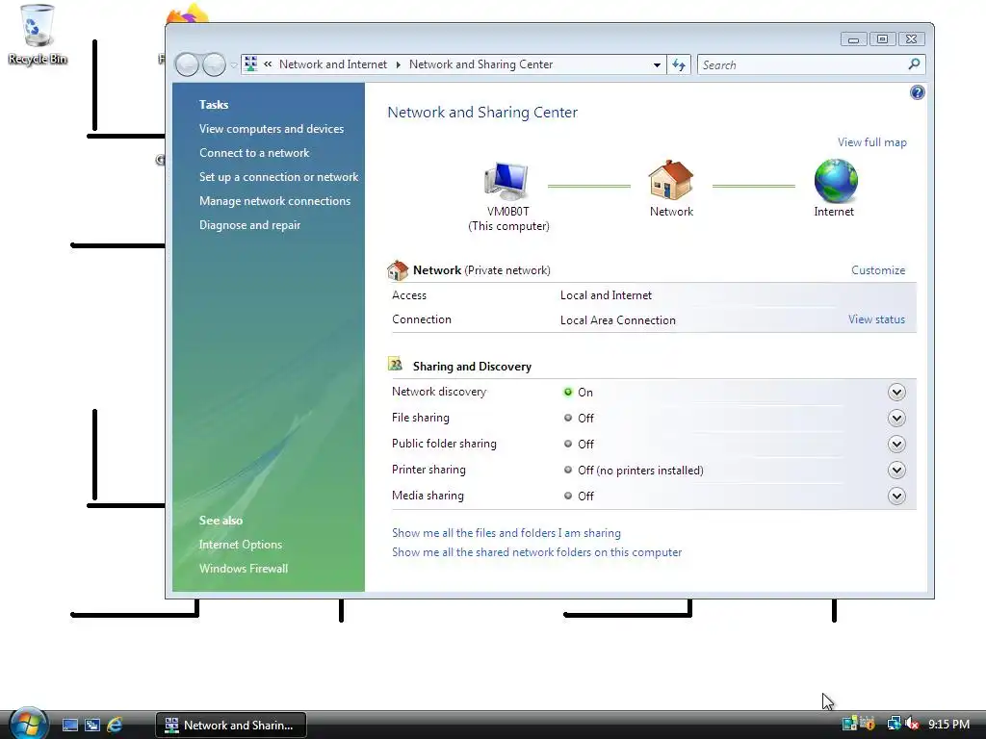Viewport: 986px width, 739px height.
Task: Select Network and Sharing Center breadcrumb
Action: 480,64
